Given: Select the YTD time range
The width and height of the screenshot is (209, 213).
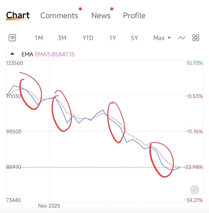Looking at the screenshot, I should pos(88,38).
